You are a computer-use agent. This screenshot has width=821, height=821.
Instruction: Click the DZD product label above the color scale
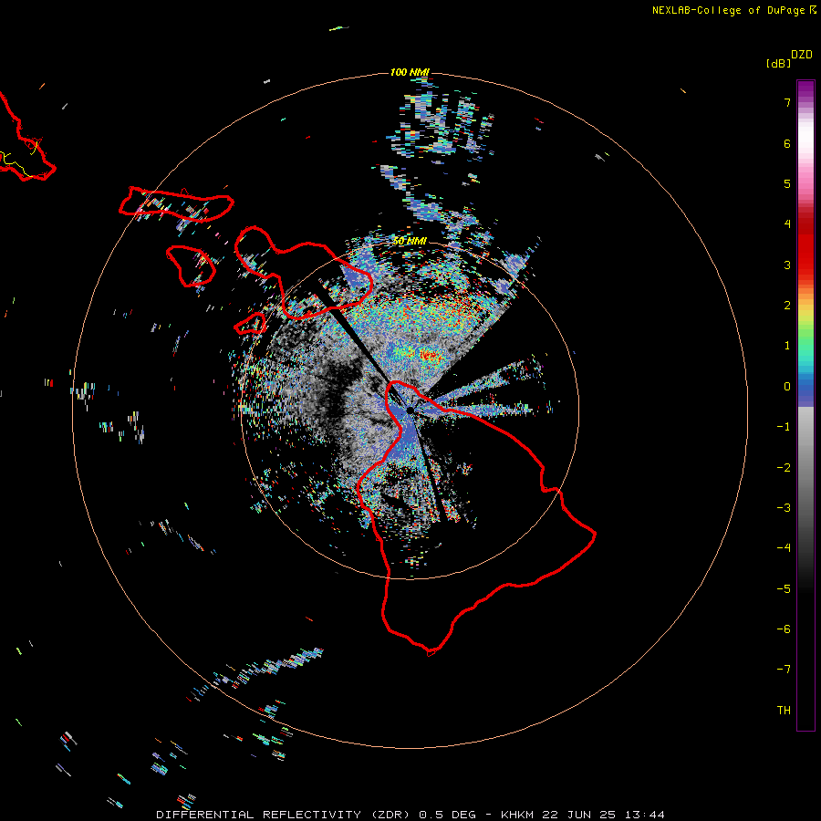click(x=802, y=55)
